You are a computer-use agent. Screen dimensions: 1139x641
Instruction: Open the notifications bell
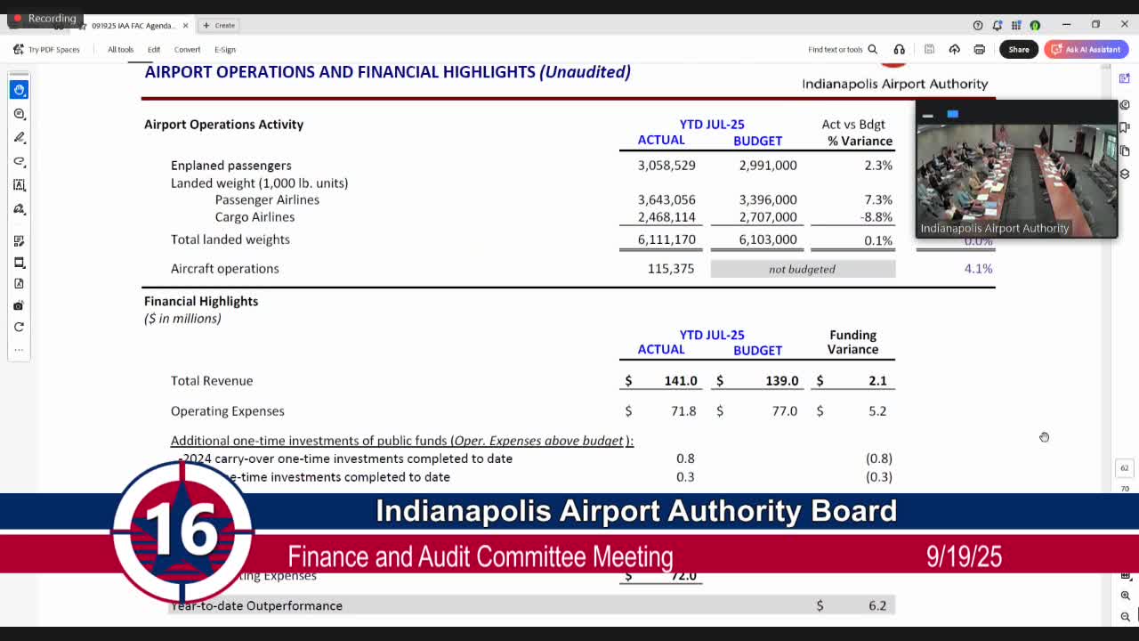(x=997, y=25)
